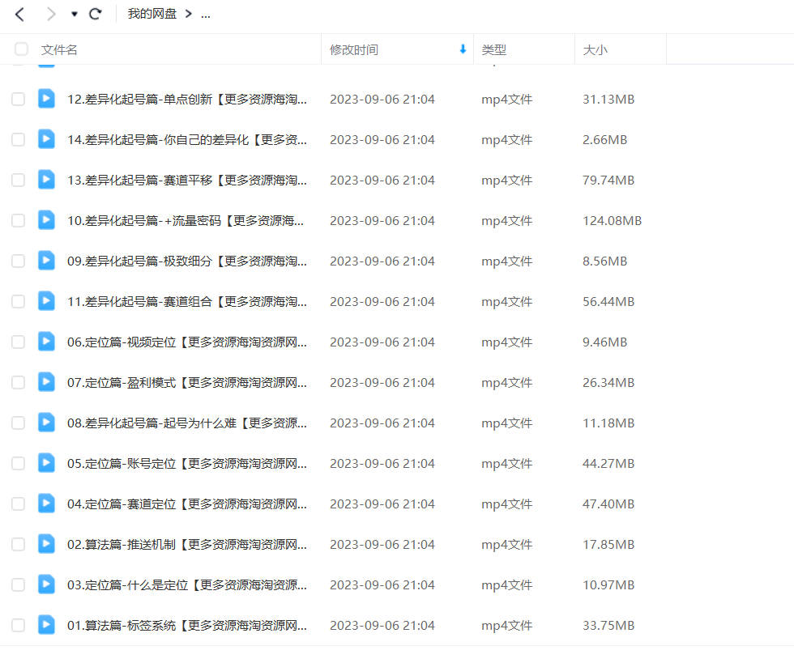This screenshot has width=794, height=663.
Task: Open file 09.差异化起号篇-极致细分
Action: point(187,261)
